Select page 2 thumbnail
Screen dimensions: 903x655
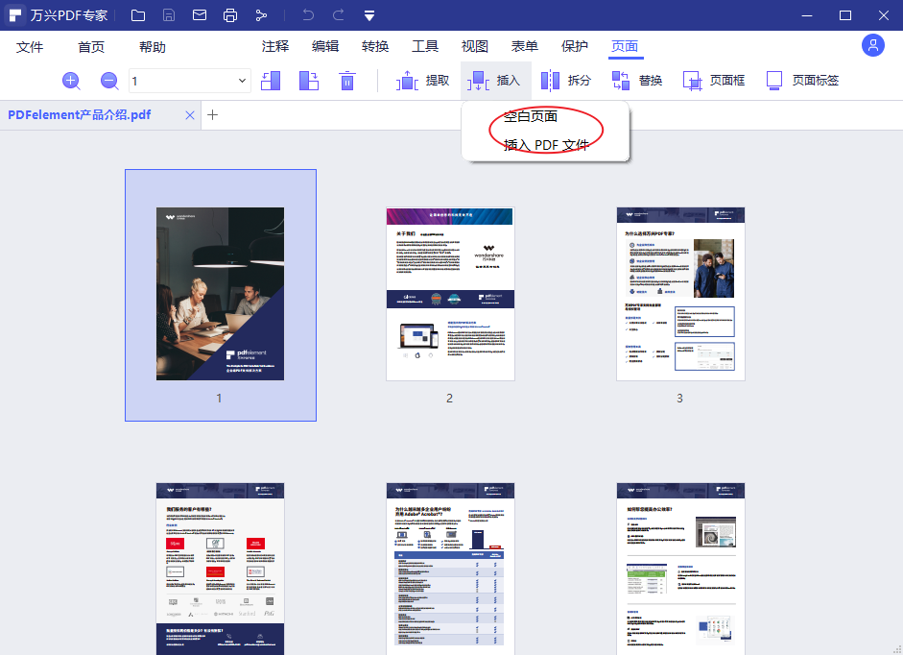tap(450, 293)
